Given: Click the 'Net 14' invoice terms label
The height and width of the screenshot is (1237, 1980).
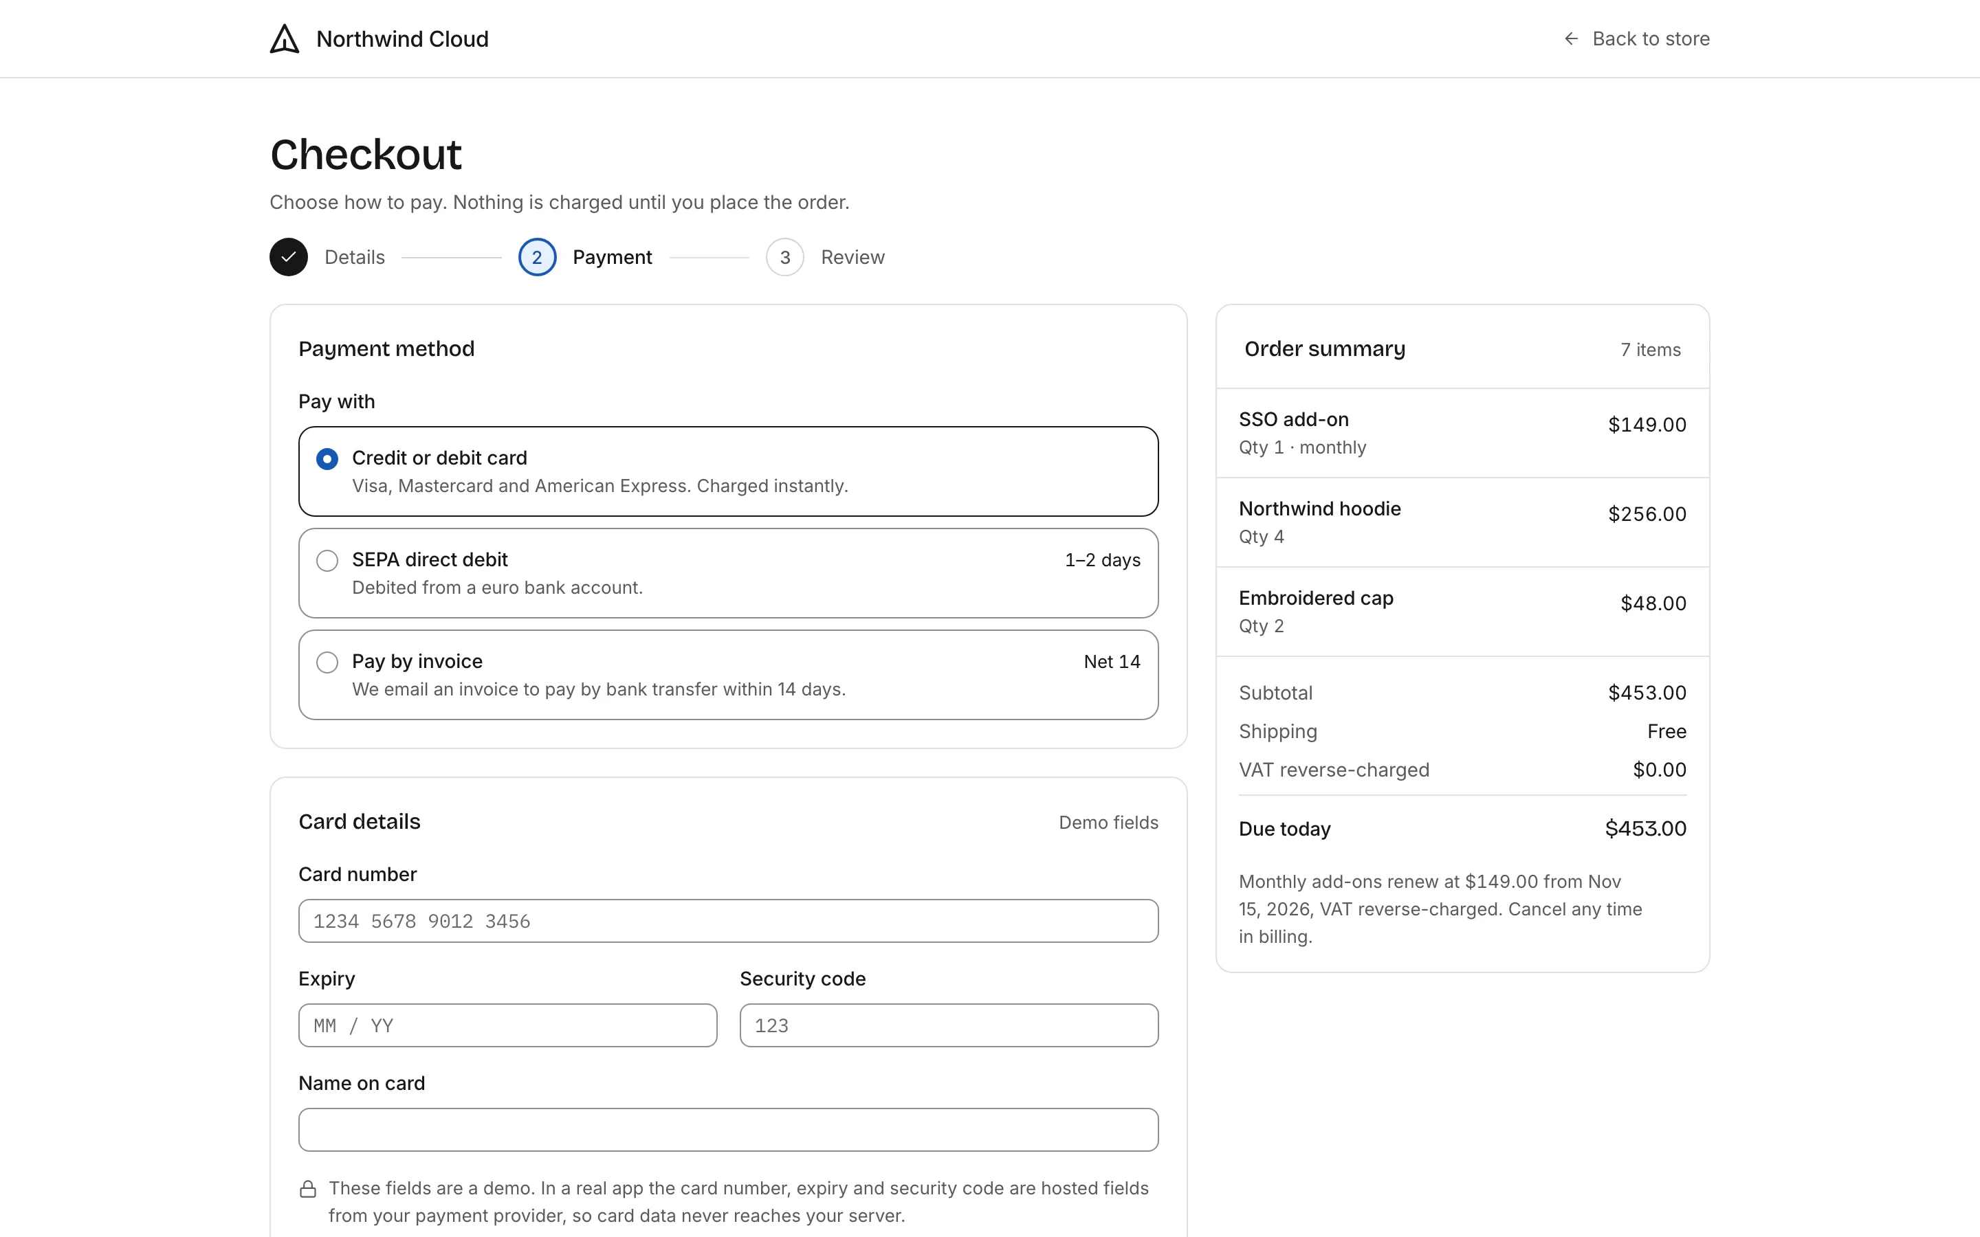Looking at the screenshot, I should (x=1112, y=661).
